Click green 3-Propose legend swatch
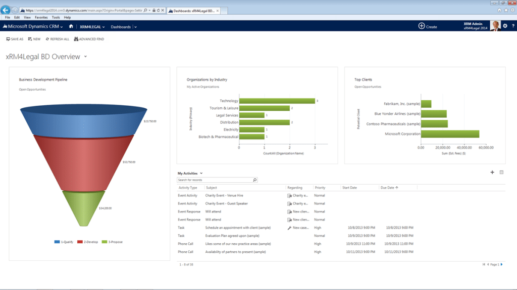517x290 pixels. click(105, 242)
